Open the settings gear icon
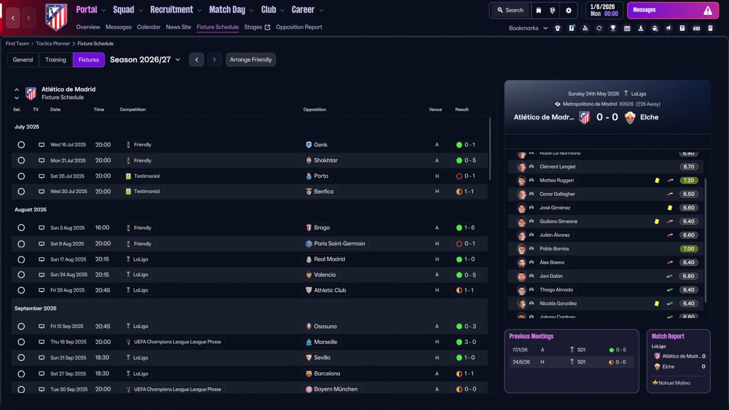This screenshot has height=410, width=729. click(568, 10)
